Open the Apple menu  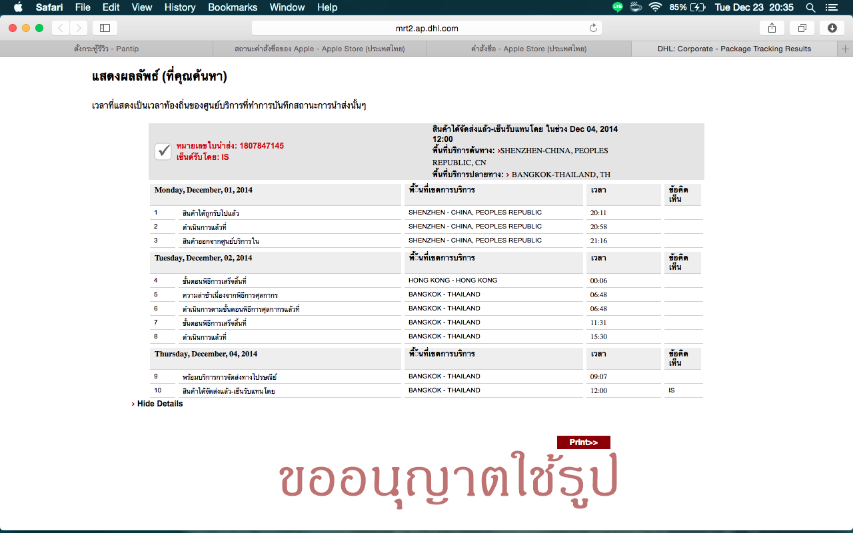click(18, 7)
